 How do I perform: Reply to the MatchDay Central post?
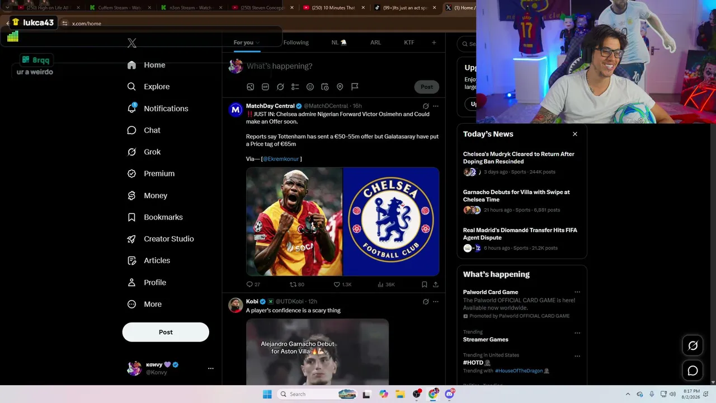[253, 284]
